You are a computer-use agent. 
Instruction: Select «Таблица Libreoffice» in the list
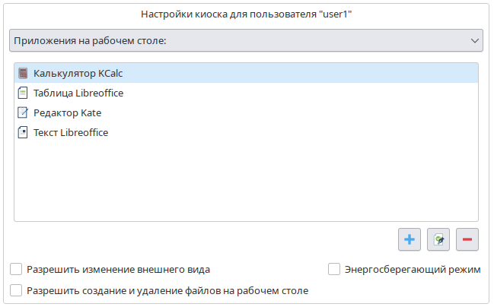click(78, 93)
